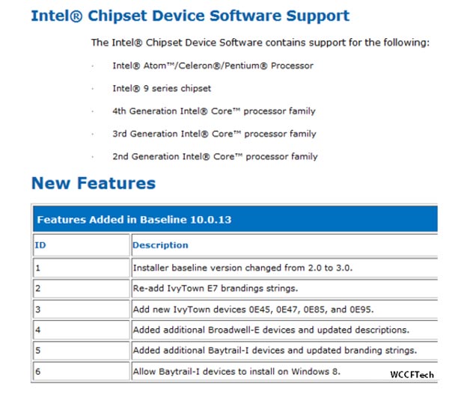
Task: Click the Baytrail-I updated branding strings description
Action: coord(274,350)
